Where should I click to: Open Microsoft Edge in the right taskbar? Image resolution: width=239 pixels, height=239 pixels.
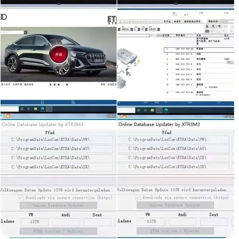[x=166, y=110]
